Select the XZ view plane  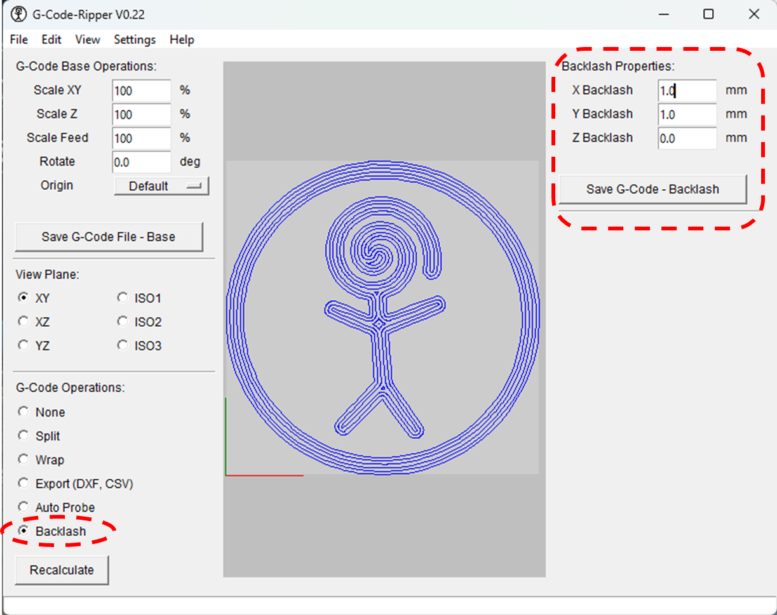coord(23,321)
